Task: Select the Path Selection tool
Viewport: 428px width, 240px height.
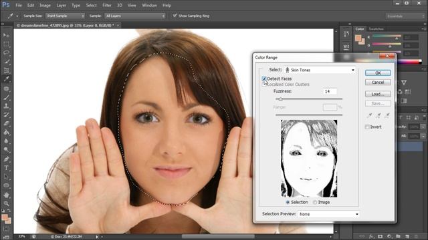Action: [6, 177]
